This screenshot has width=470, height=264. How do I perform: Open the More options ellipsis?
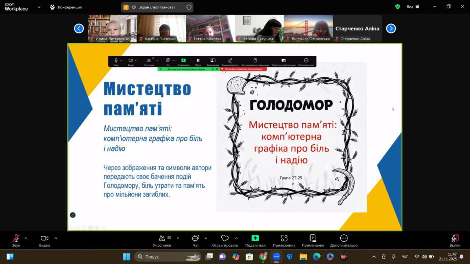point(343,240)
